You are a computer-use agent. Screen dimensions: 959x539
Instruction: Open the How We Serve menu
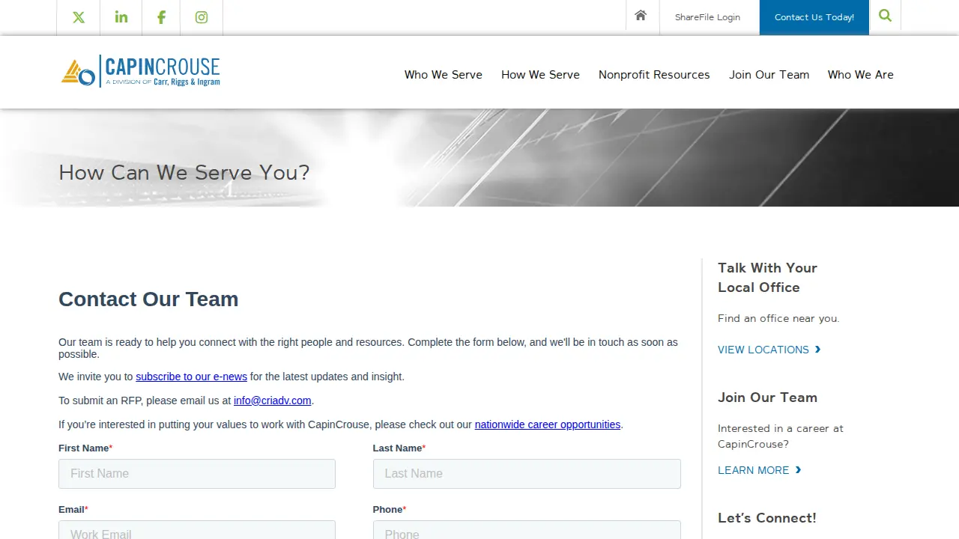click(540, 75)
